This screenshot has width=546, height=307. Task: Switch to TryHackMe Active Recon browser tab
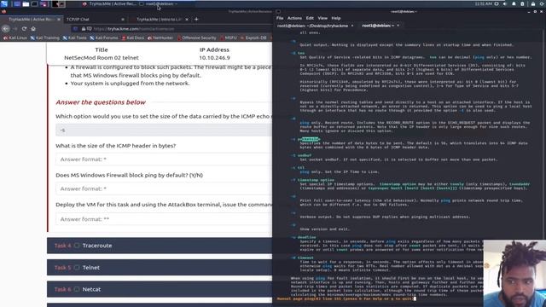click(x=32, y=20)
